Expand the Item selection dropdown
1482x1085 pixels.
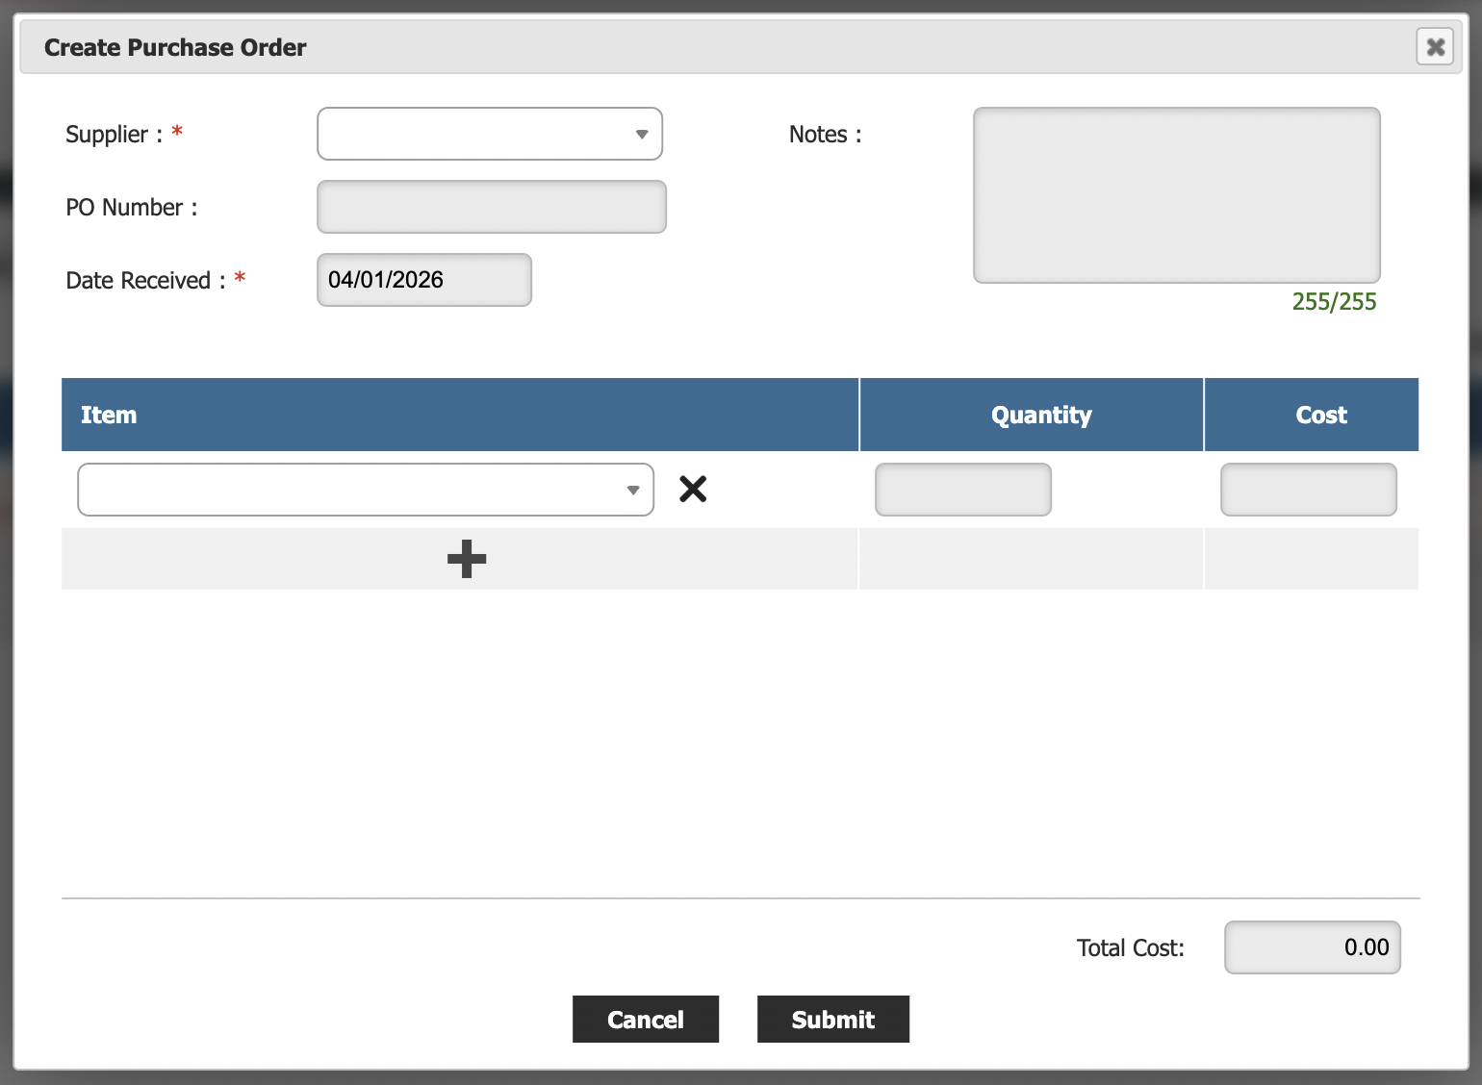[x=366, y=490]
